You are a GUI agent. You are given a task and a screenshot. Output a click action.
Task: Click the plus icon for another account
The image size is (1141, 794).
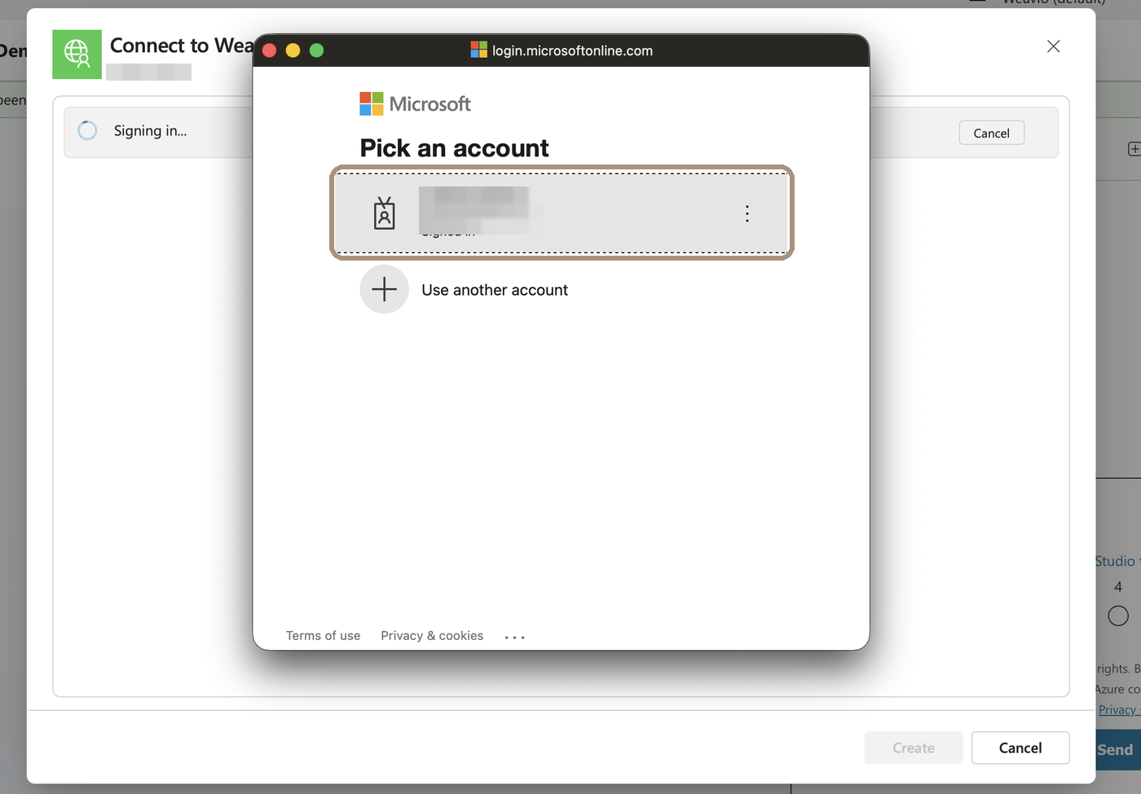click(384, 289)
